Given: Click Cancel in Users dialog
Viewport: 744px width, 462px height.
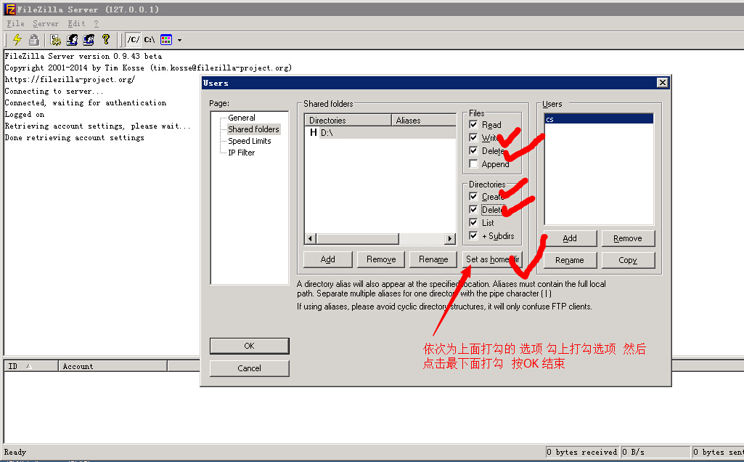Looking at the screenshot, I should point(249,368).
